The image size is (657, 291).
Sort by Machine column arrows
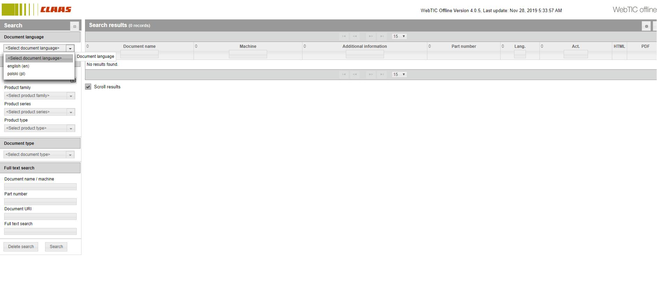pos(196,46)
